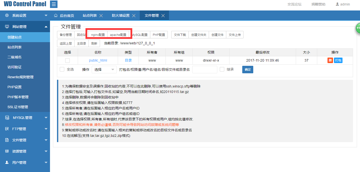The width and height of the screenshot is (360, 172).
Task: Expand the FTP管理 sidebar section
Action: pyautogui.click(x=25, y=129)
